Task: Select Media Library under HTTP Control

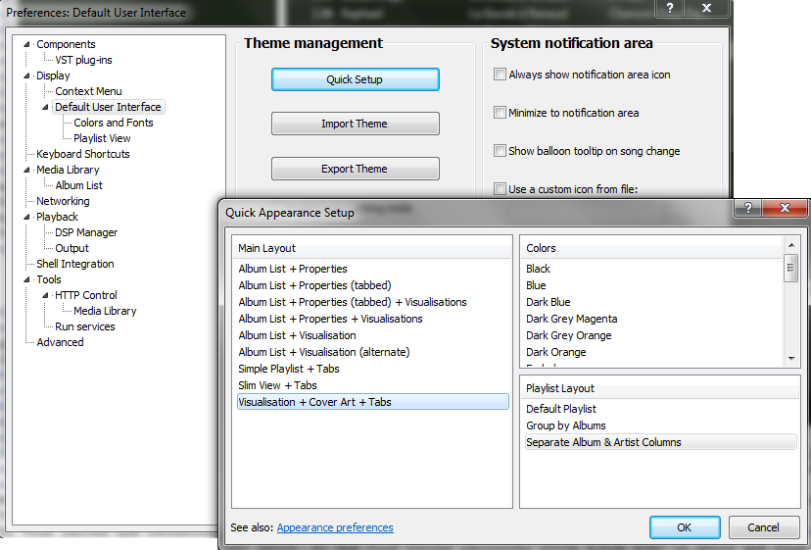Action: click(x=105, y=311)
